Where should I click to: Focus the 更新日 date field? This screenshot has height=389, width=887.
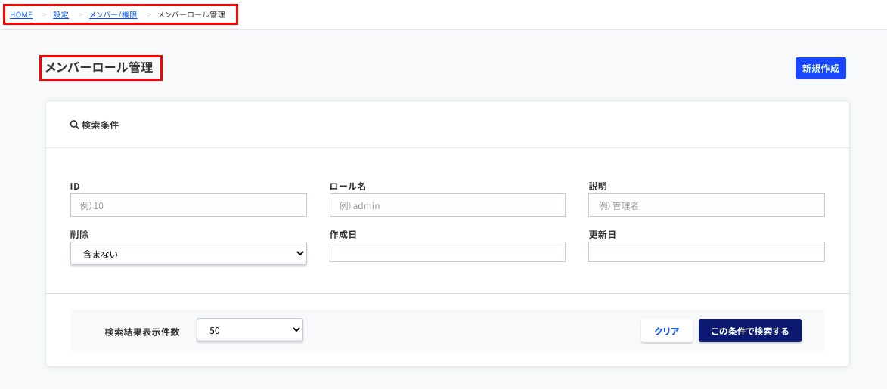coord(706,252)
